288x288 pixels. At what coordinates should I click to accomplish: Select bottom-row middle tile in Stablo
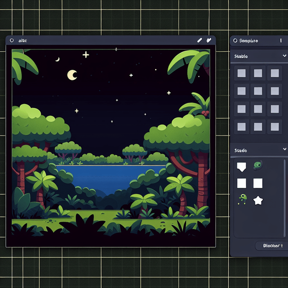258,127
